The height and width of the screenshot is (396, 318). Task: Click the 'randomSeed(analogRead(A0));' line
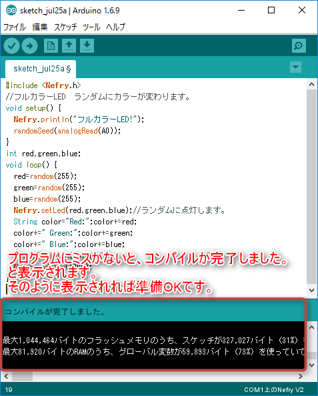[67, 131]
